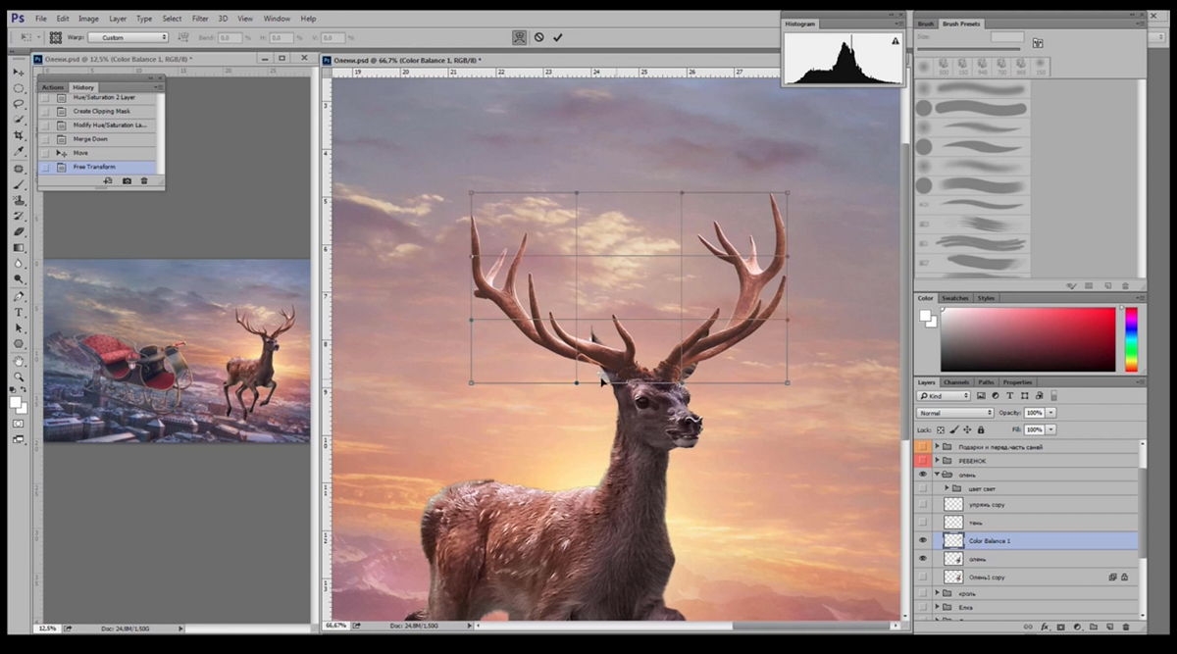Open the Opacity slider dropdown arrow

pyautogui.click(x=1051, y=413)
